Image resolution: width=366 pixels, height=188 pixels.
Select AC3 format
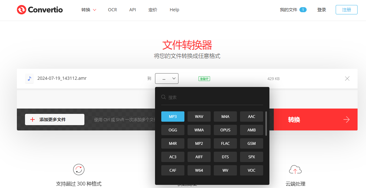[173, 157]
